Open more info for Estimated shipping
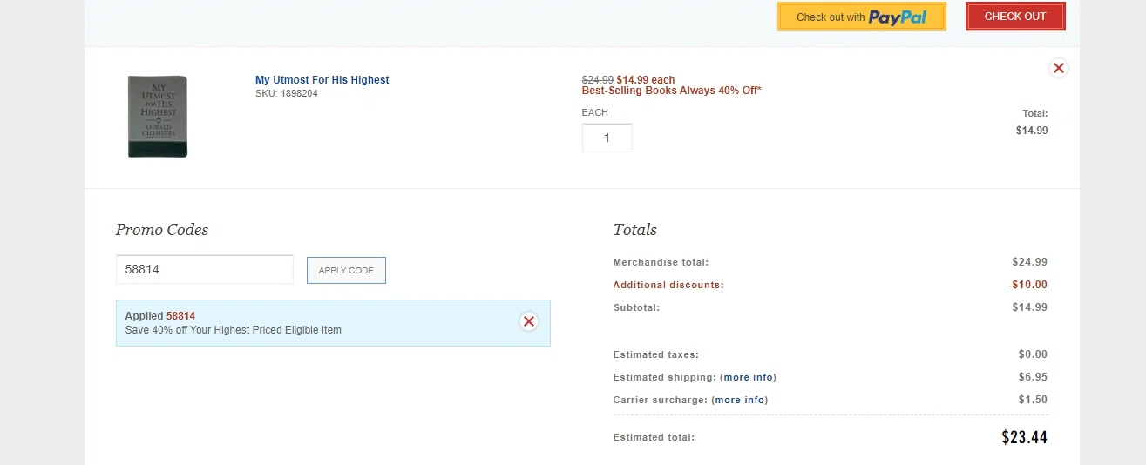The image size is (1146, 465). pyautogui.click(x=748, y=377)
